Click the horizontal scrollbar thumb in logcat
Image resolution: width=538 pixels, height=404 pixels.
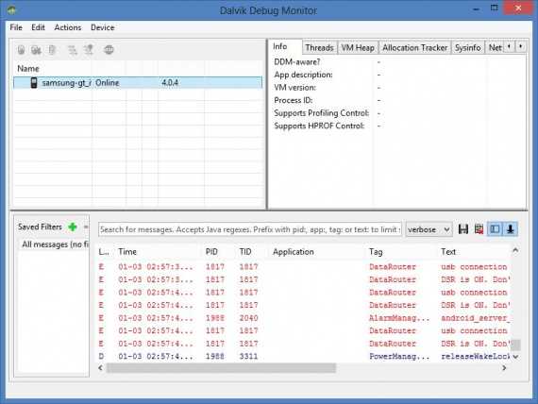221,368
